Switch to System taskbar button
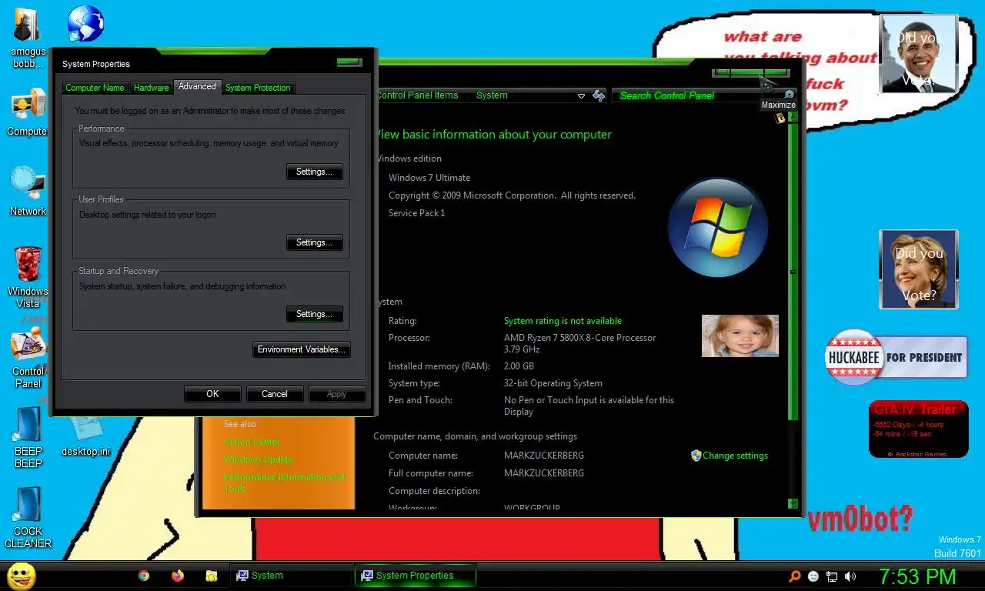 tap(290, 576)
